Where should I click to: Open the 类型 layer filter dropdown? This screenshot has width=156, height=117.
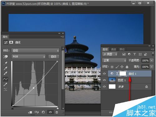point(110,54)
